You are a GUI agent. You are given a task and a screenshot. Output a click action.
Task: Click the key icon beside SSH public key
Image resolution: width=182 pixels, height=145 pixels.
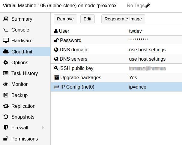56,68
